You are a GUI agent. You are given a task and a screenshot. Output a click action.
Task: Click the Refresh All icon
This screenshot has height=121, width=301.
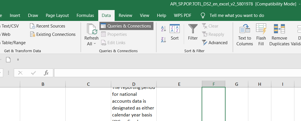coord(91,29)
